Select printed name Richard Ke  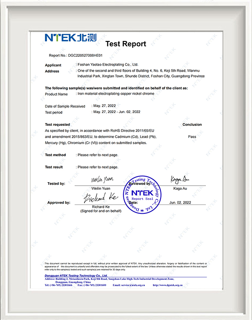[x=101, y=207]
